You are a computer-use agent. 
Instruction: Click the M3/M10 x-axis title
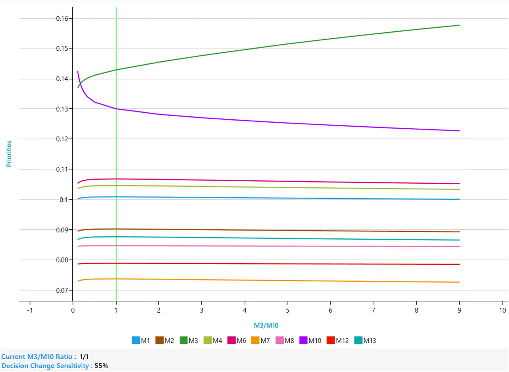266,325
